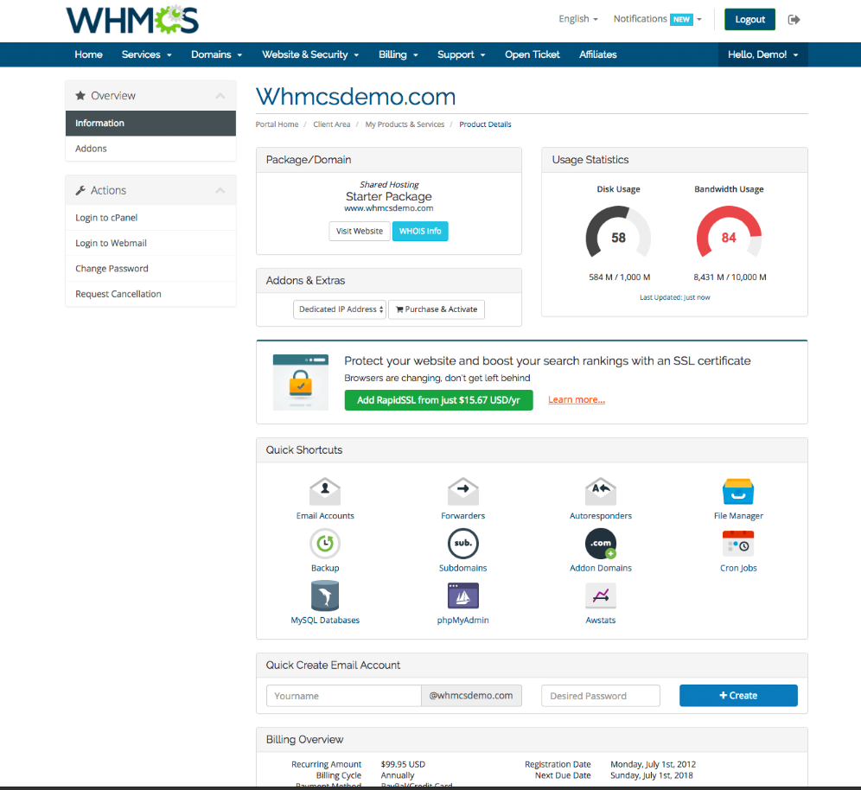Choose Change Password action
861x790 pixels.
click(x=150, y=269)
